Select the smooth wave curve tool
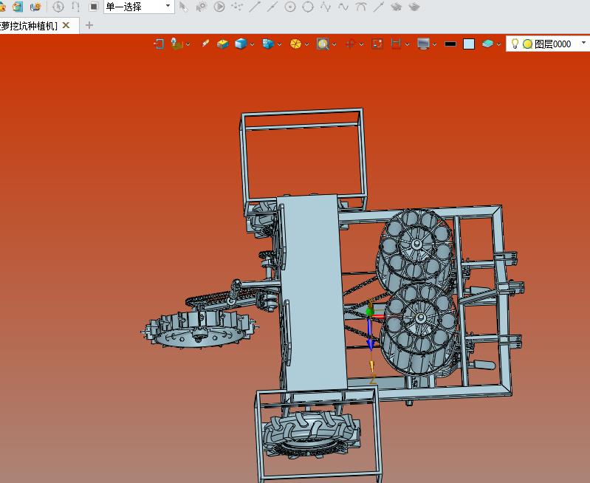This screenshot has height=483, width=590. (343, 7)
